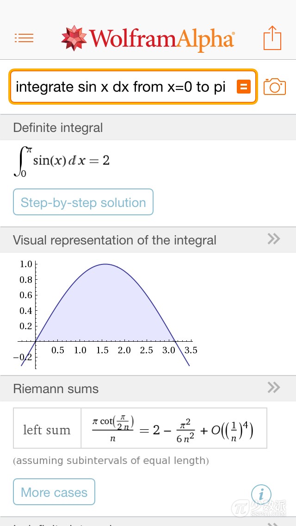Tap the Definite integral section header

[x=58, y=128]
